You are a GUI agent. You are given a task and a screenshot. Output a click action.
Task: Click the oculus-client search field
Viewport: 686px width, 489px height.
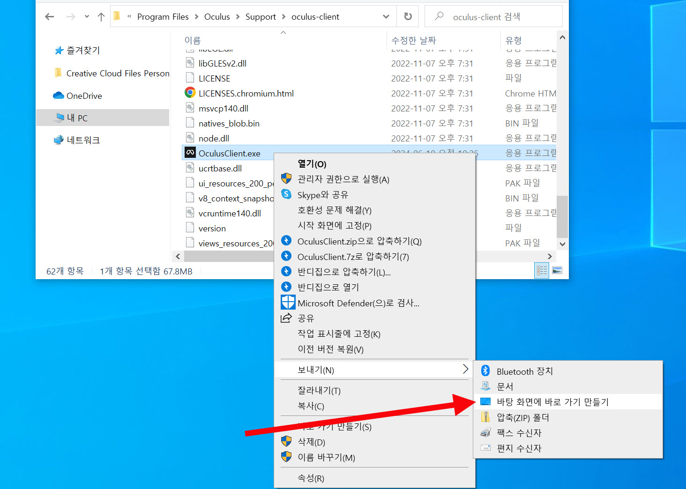[493, 17]
